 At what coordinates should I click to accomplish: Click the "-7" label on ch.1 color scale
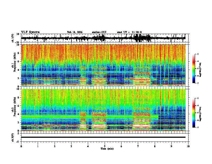(197, 83)
